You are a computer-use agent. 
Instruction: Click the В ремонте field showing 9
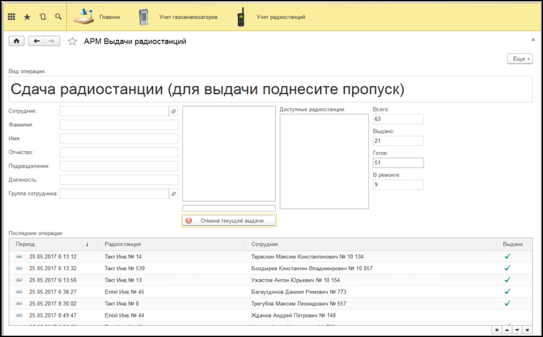click(398, 184)
